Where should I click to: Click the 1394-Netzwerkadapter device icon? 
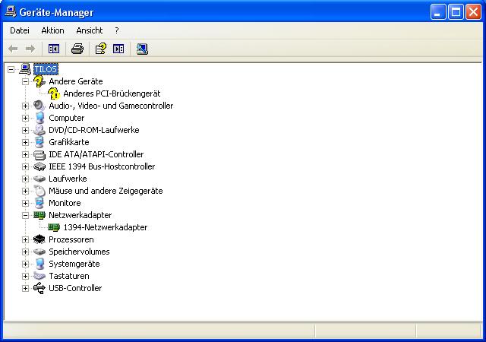click(54, 227)
